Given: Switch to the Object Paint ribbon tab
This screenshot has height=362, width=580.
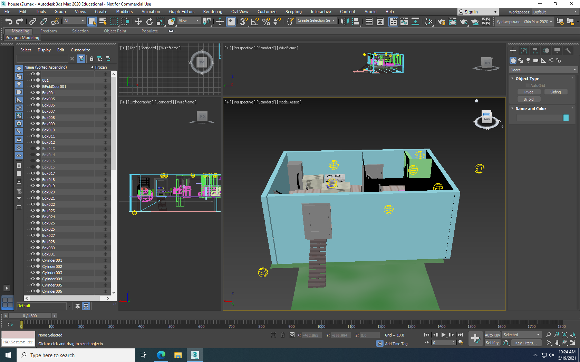Looking at the screenshot, I should (115, 31).
